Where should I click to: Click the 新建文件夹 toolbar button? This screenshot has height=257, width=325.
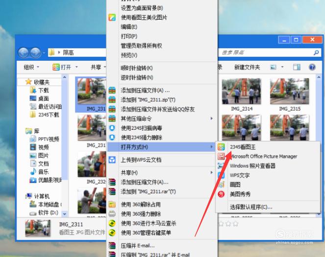coord(247,67)
